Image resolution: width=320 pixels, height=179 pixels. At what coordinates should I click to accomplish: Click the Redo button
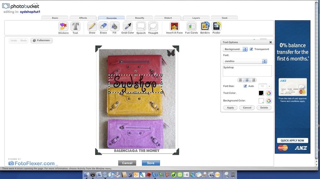point(23,40)
